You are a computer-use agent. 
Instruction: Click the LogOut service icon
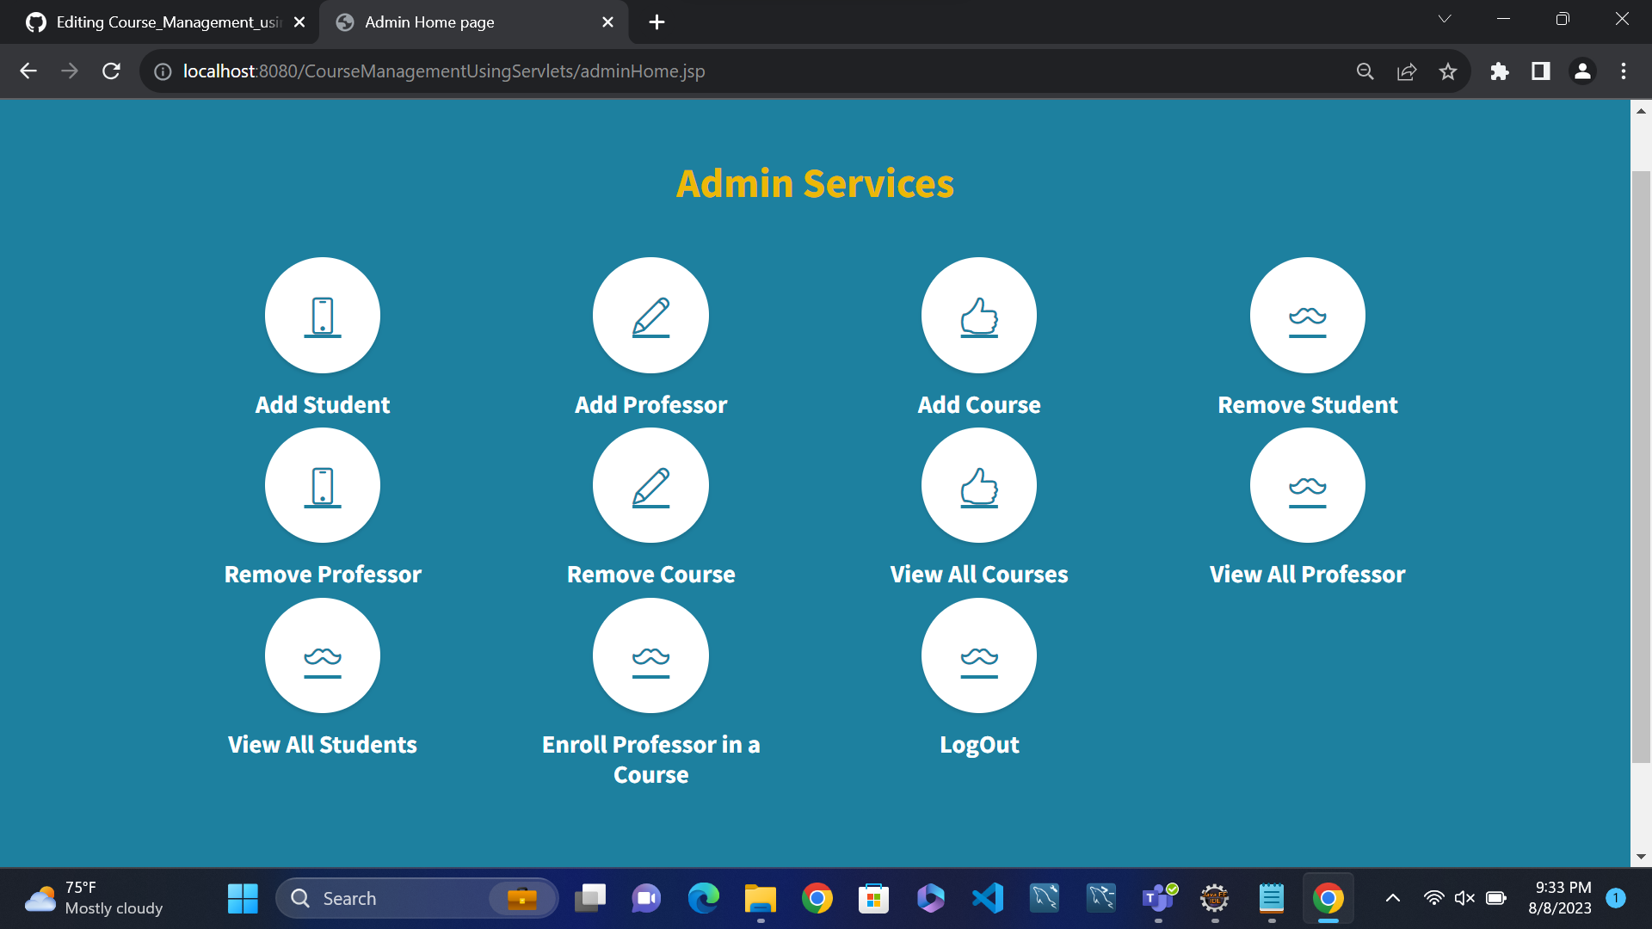click(x=978, y=655)
